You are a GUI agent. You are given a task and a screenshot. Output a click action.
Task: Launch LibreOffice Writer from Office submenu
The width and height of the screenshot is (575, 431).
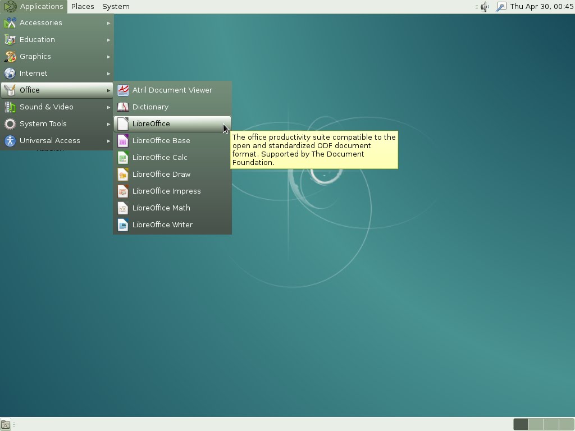[x=172, y=224]
